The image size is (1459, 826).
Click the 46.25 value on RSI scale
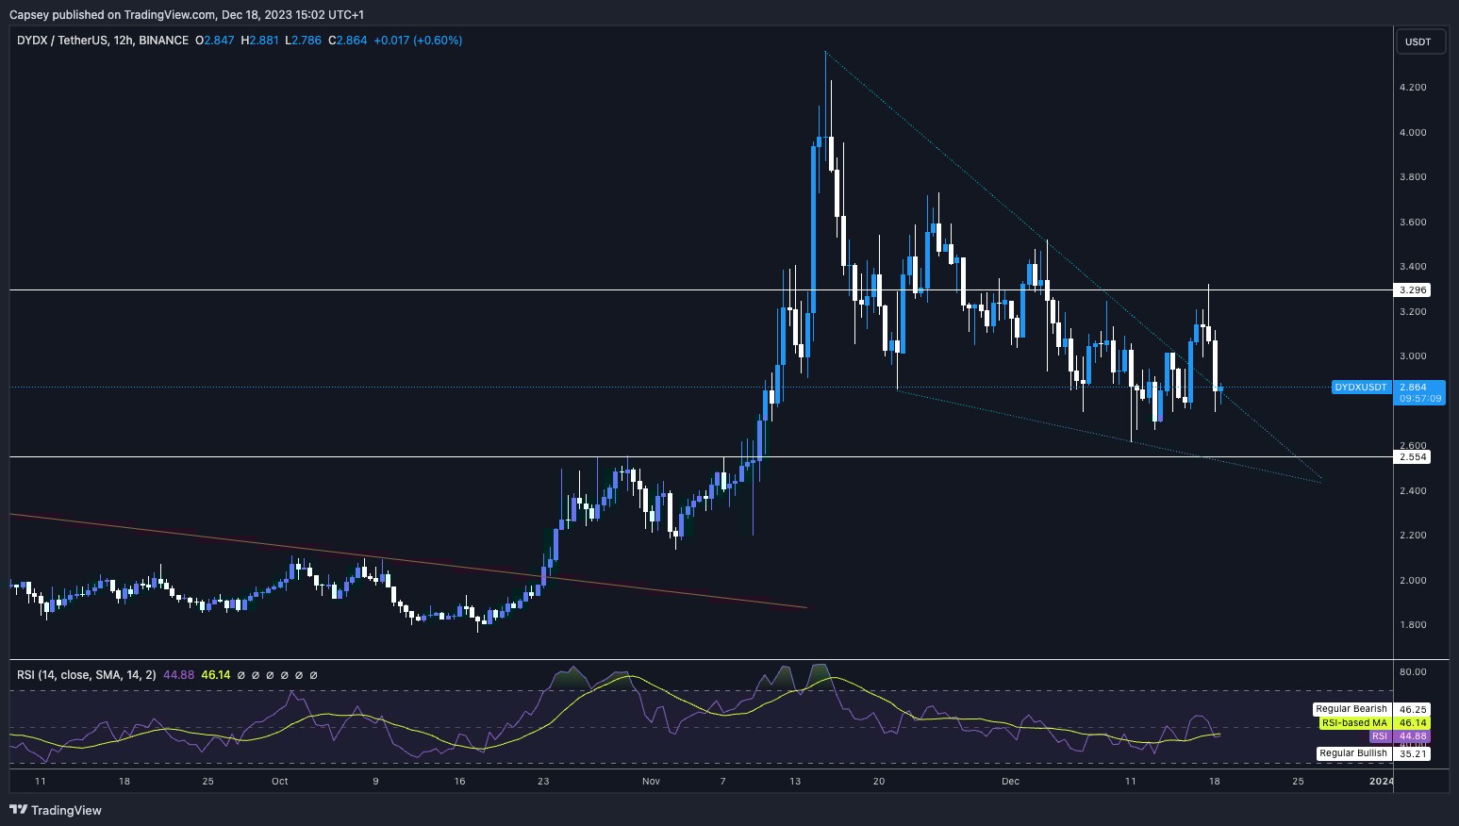[1413, 709]
